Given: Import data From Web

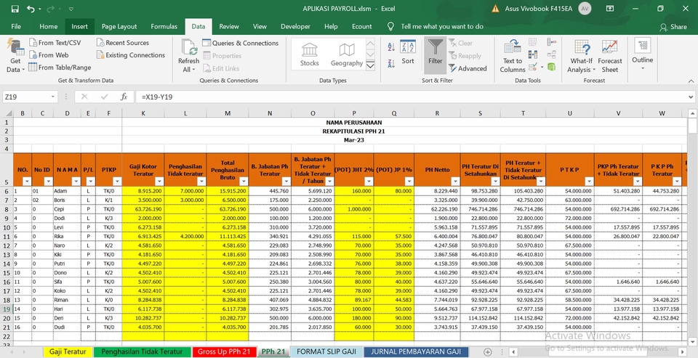Looking at the screenshot, I should 49,55.
